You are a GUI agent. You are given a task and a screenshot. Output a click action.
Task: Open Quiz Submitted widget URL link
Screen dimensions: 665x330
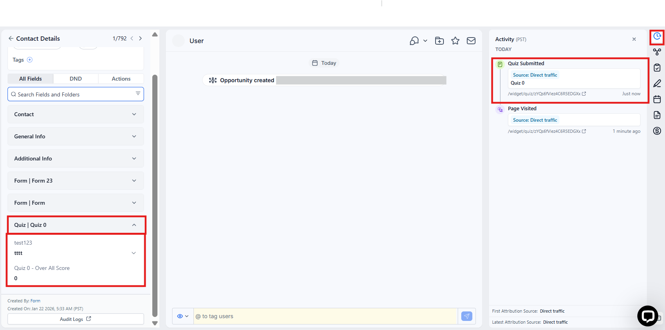[x=547, y=94]
